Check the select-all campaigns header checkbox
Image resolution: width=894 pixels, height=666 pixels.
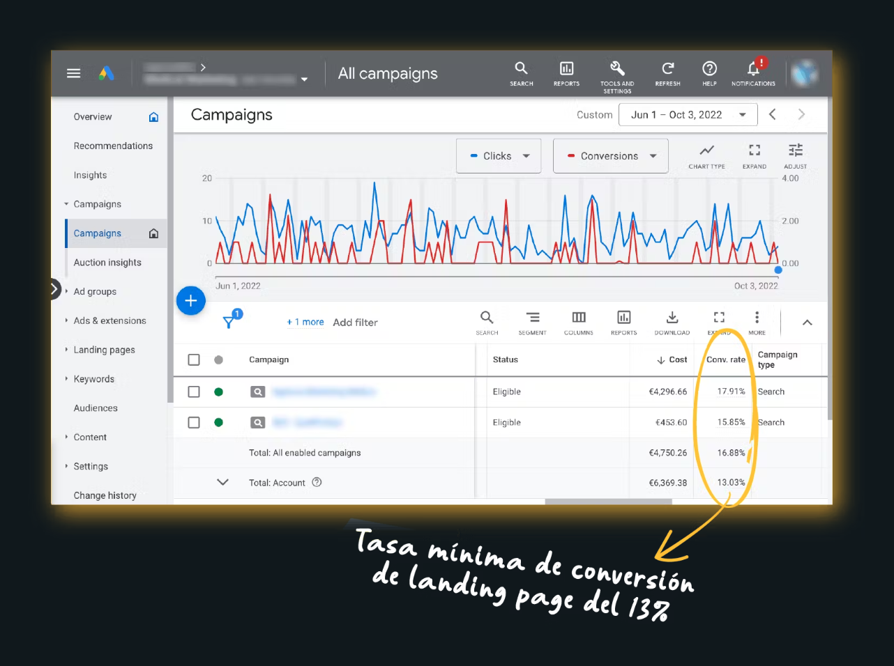pyautogui.click(x=194, y=359)
